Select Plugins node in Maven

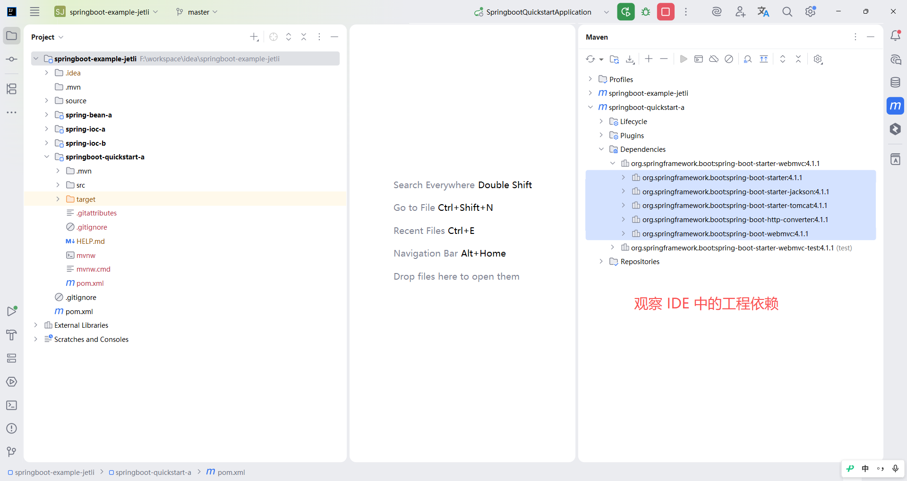(632, 135)
